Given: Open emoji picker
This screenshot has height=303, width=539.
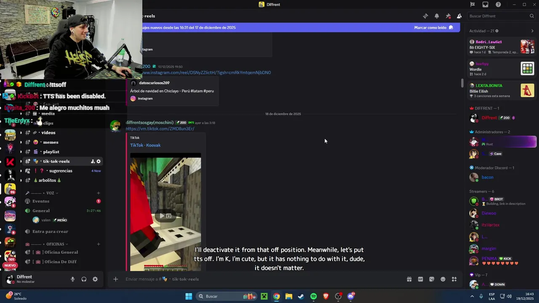Looking at the screenshot, I should click(x=443, y=279).
